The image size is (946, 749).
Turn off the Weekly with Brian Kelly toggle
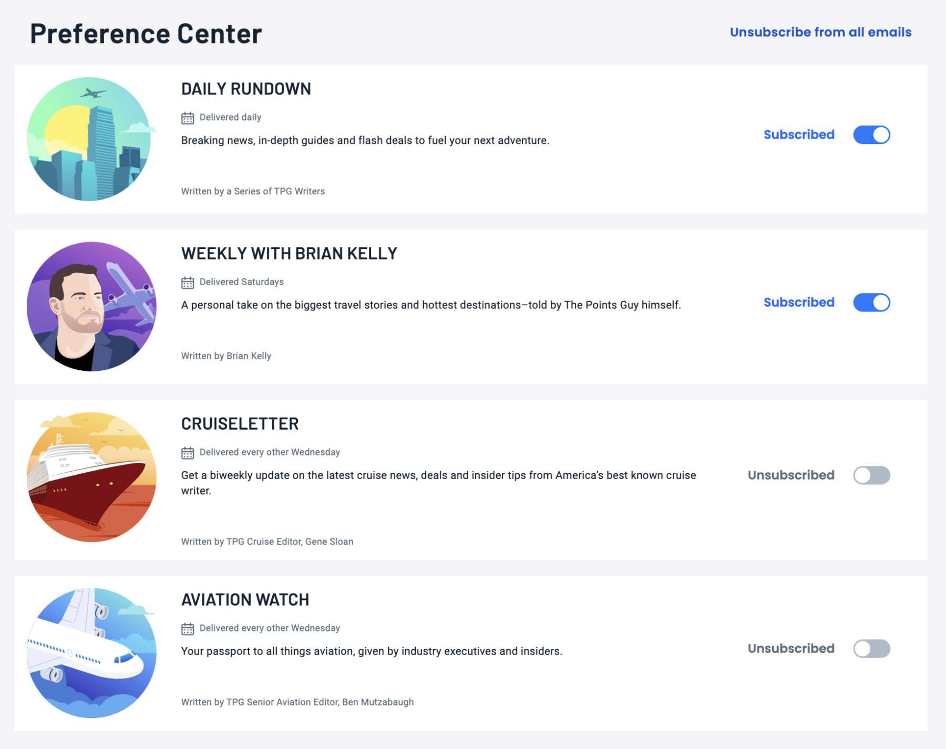[x=872, y=303]
